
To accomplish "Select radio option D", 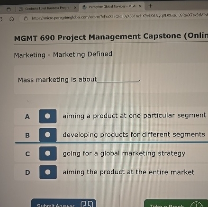I will point(48,172).
